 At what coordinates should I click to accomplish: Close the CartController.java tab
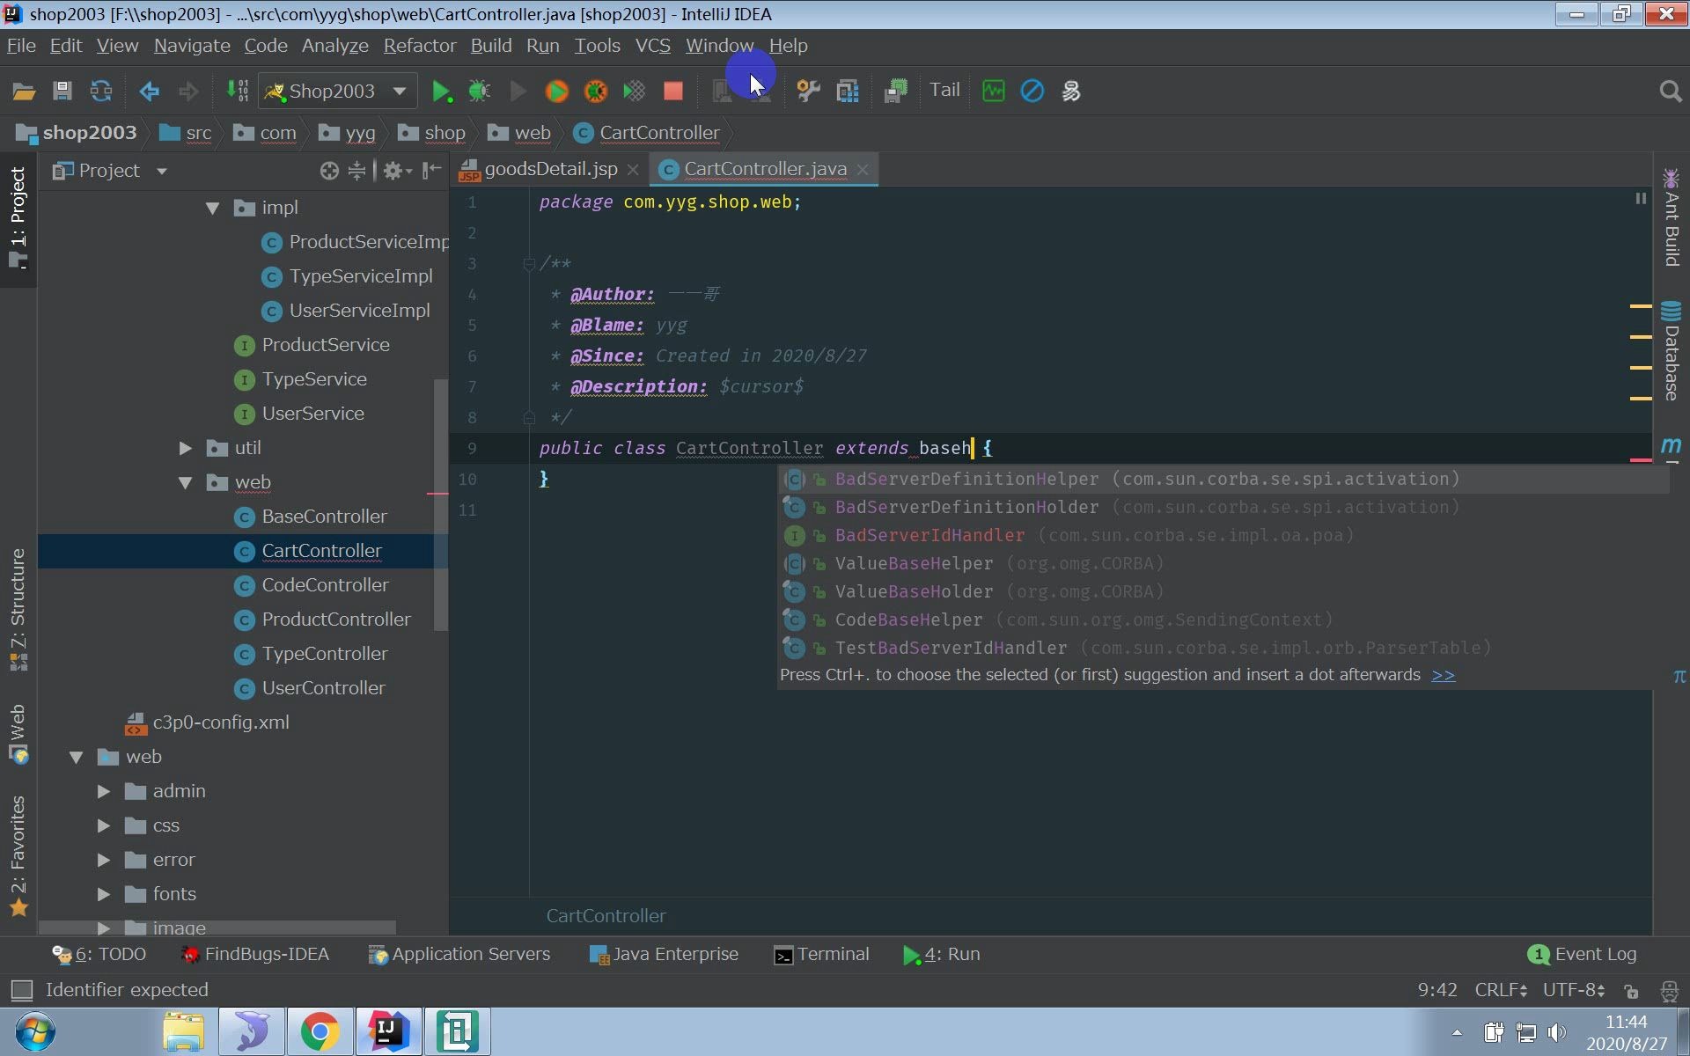click(x=863, y=170)
